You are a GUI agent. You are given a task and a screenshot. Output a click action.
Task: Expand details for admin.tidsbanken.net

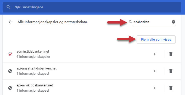(x=155, y=54)
